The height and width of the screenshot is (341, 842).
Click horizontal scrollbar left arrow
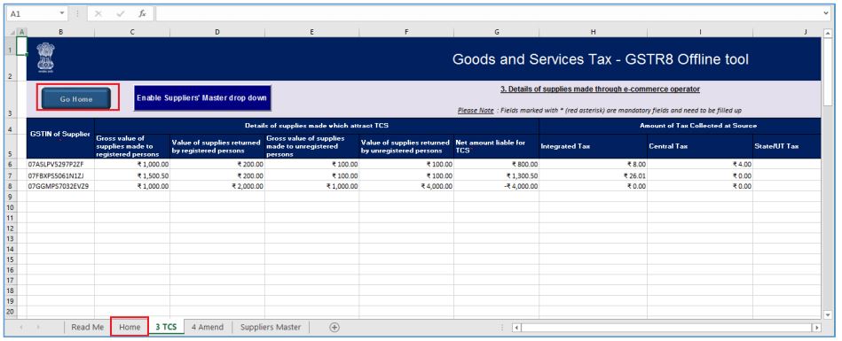point(515,327)
